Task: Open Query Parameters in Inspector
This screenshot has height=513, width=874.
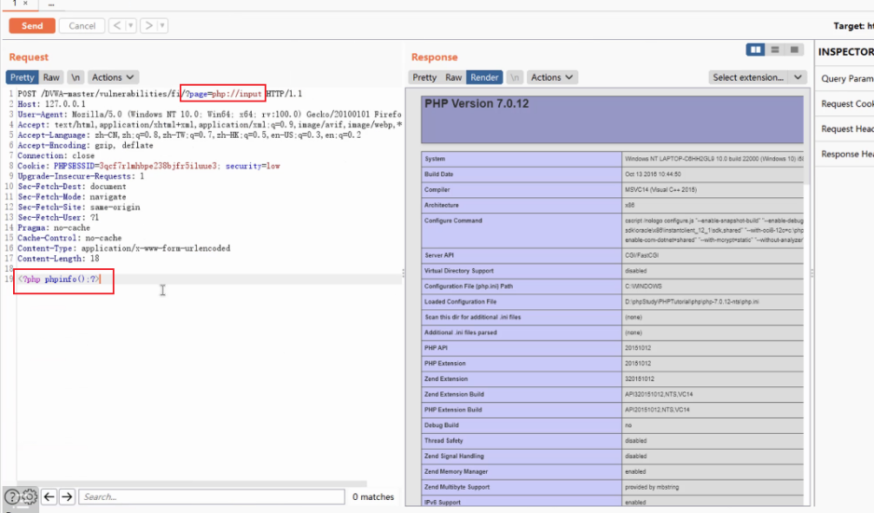Action: click(x=847, y=78)
